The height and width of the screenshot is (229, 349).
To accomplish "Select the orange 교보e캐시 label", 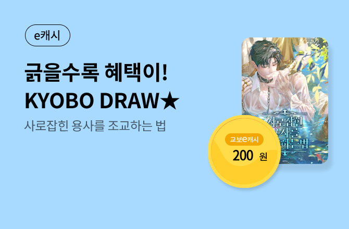I will pos(244,139).
